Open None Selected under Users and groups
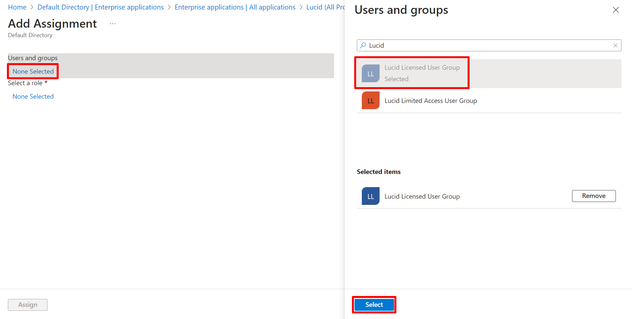The height and width of the screenshot is (319, 632). click(33, 71)
